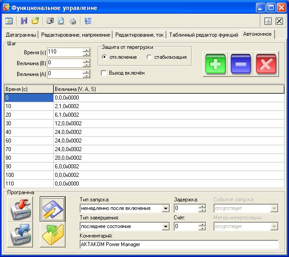Minimize the Функциональное управление window
This screenshot has height=257, width=289.
260,8
